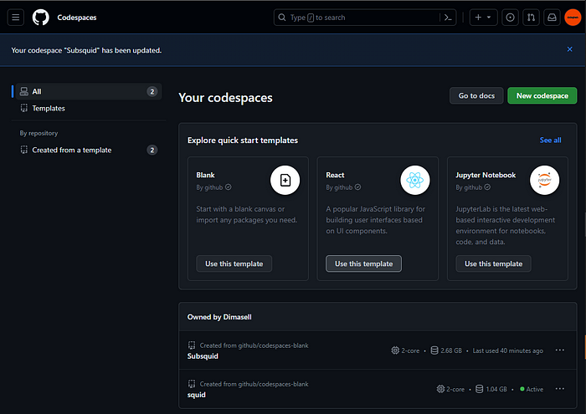Click the 1.04 GB size text
Viewport: 586px width, 414px height.
pyautogui.click(x=496, y=390)
